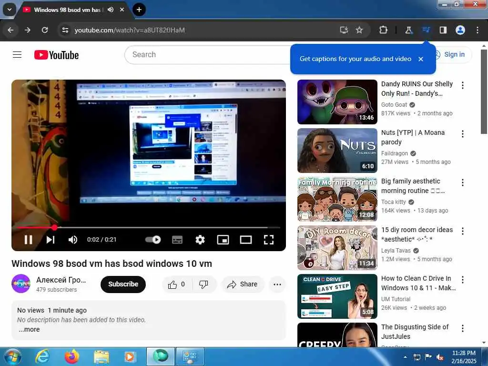Open options menu for 15 diy room video
Screen dimensions: 488x366
pyautogui.click(x=463, y=231)
